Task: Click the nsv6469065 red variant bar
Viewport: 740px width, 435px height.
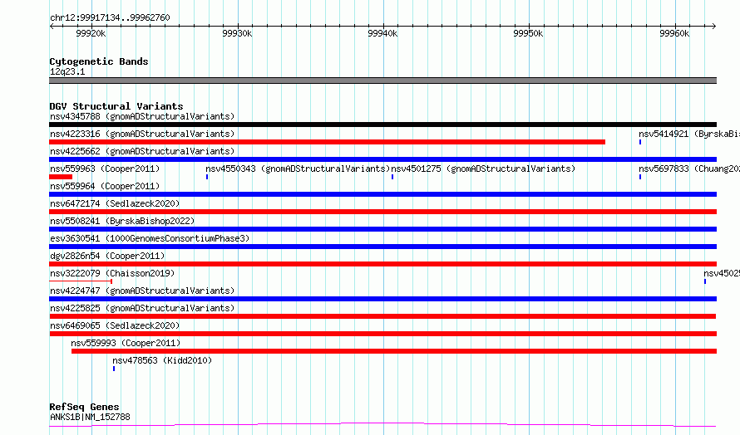Action: point(383,334)
